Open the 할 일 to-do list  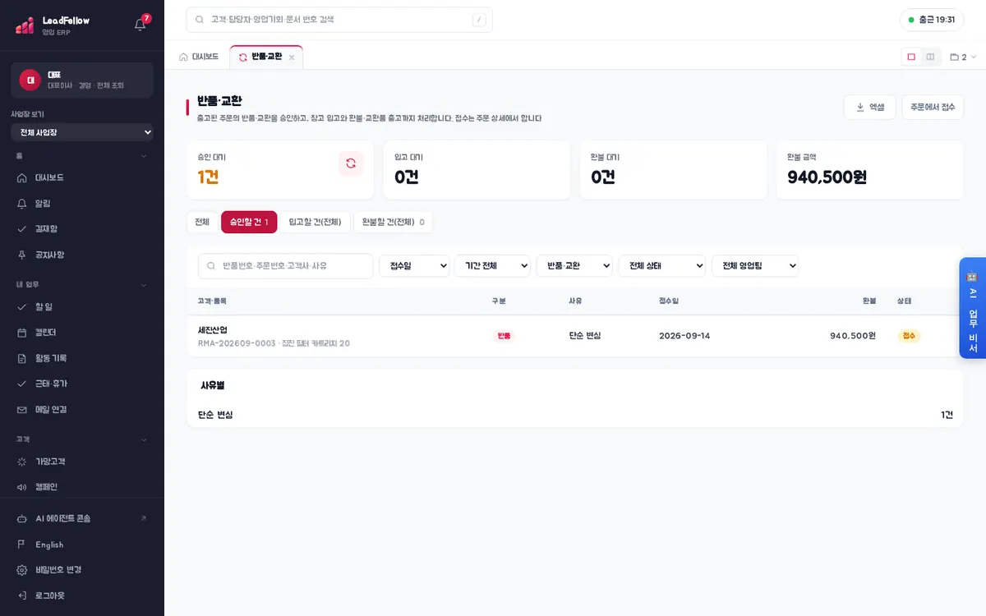coord(82,306)
